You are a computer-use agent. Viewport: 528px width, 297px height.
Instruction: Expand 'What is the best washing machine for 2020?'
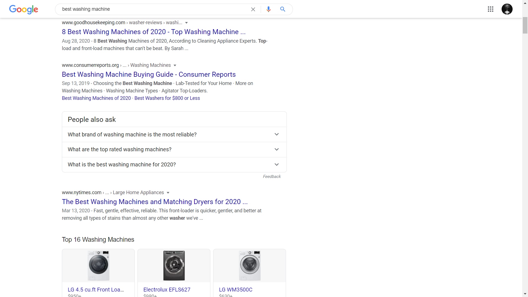click(174, 164)
